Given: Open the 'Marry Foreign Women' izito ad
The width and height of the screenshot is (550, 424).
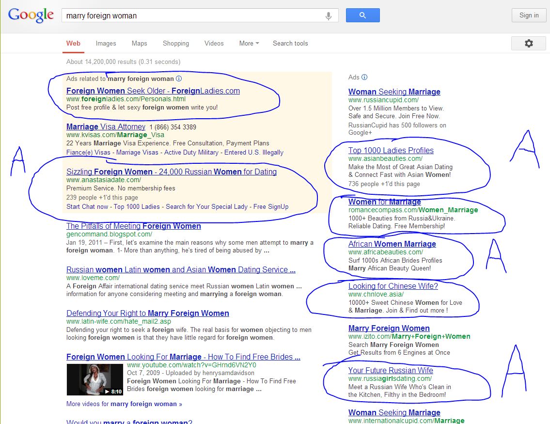Looking at the screenshot, I should 389,328.
